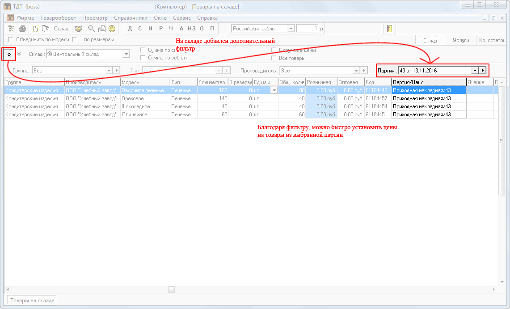The height and width of the screenshot is (309, 510).
Task: Toggle the Все товары checkbox
Action: (x=274, y=58)
